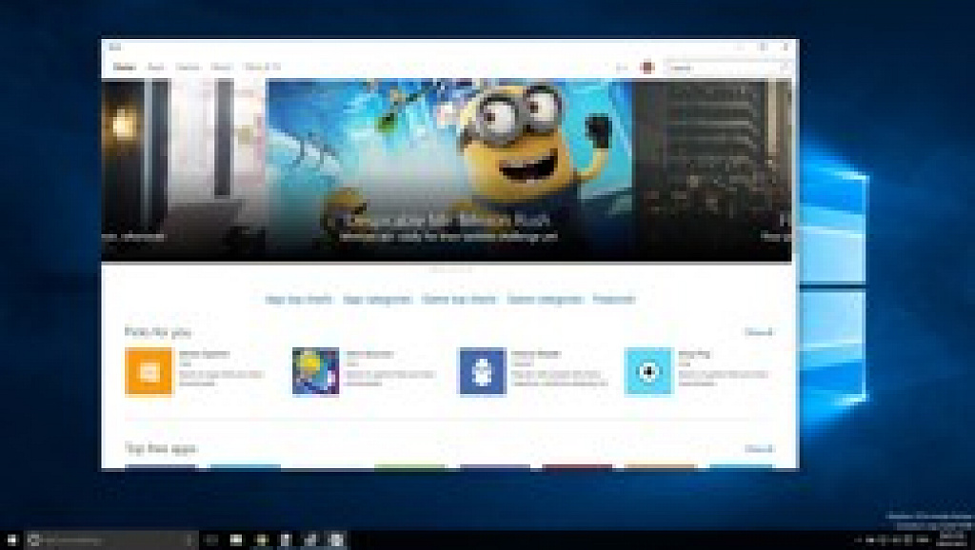Viewport: 975px width, 550px height.
Task: Click Show all for Top free apps
Action: [759, 449]
